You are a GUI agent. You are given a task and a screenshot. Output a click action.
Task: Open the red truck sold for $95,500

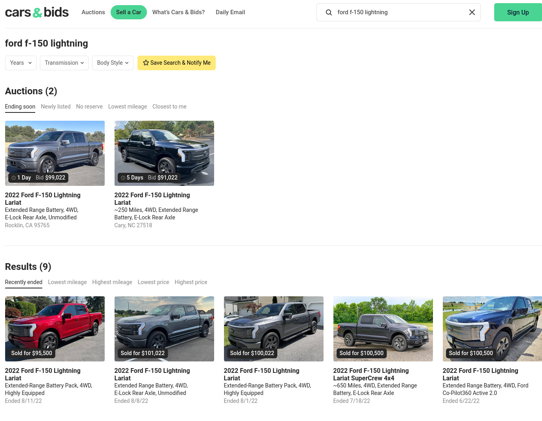point(55,329)
